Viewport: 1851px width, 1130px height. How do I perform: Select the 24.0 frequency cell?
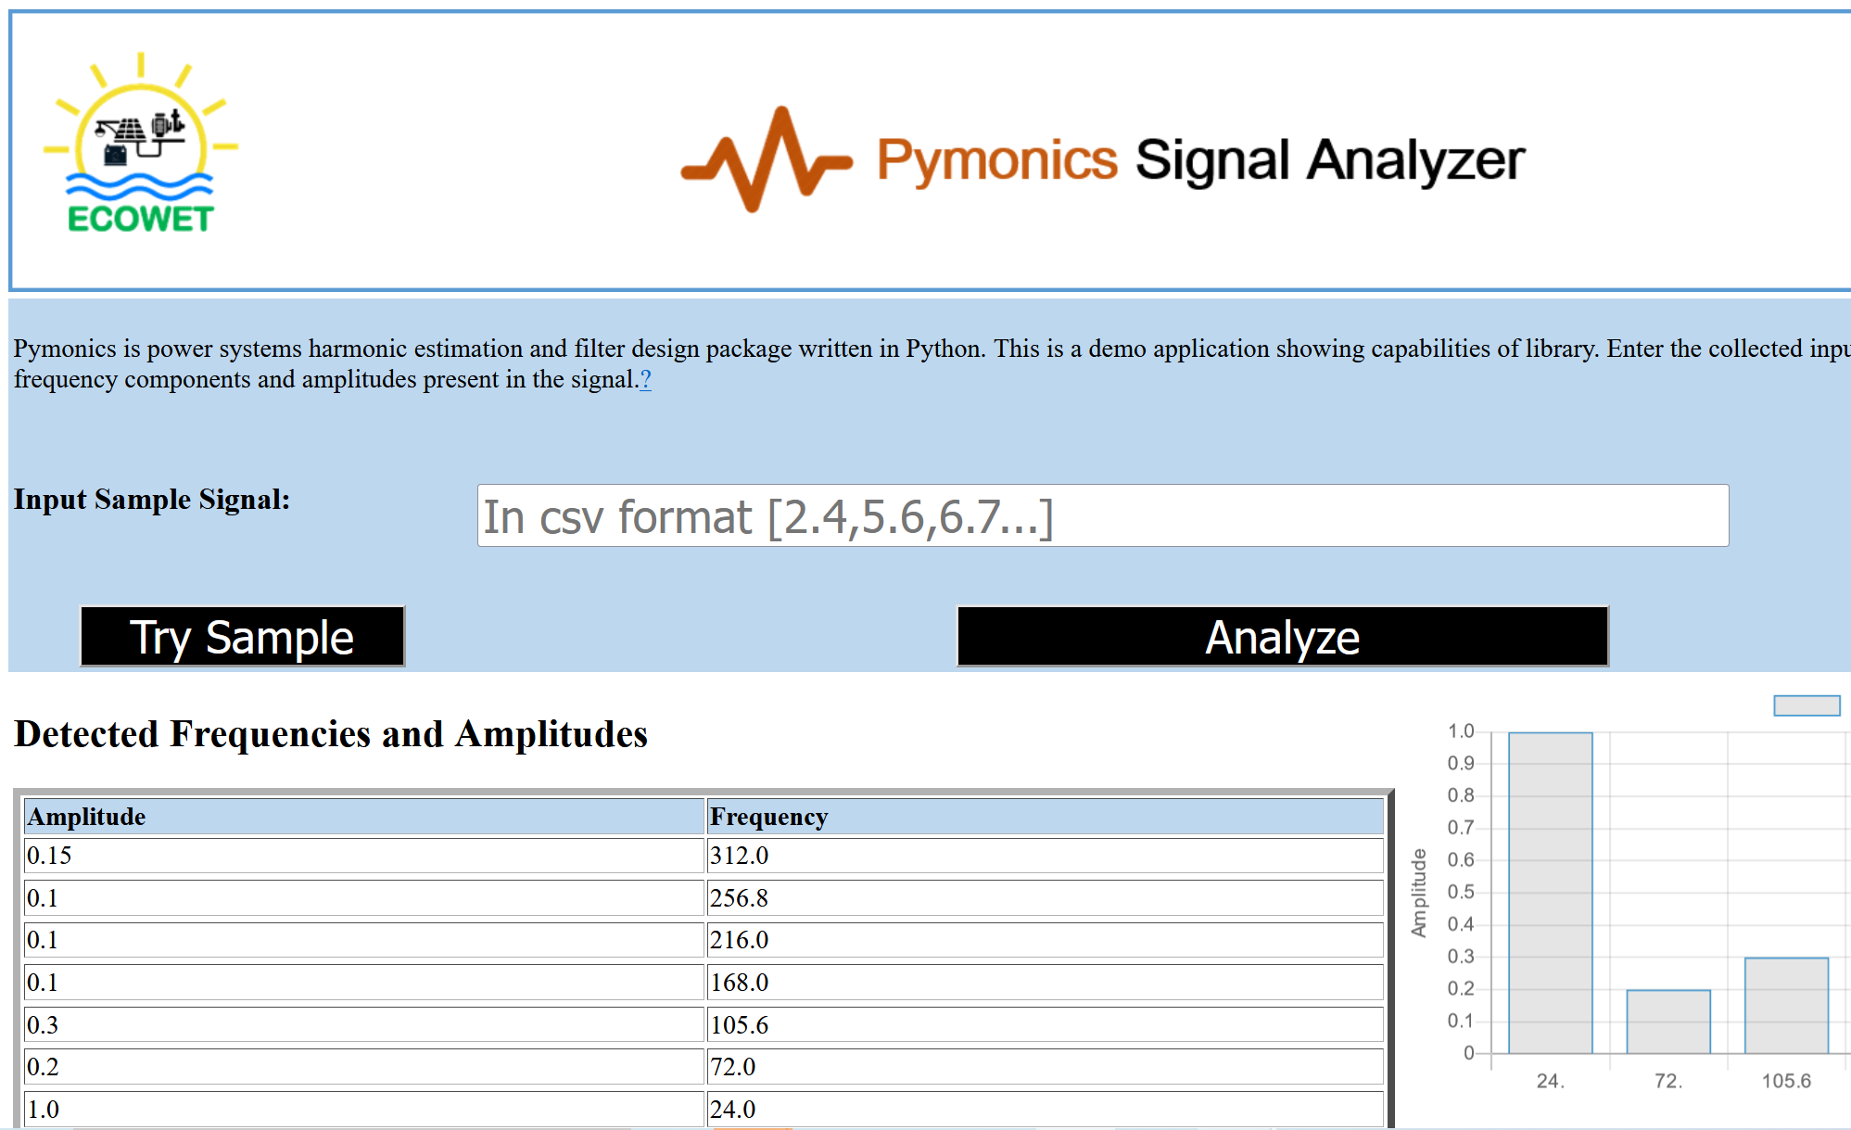[x=1045, y=1110]
